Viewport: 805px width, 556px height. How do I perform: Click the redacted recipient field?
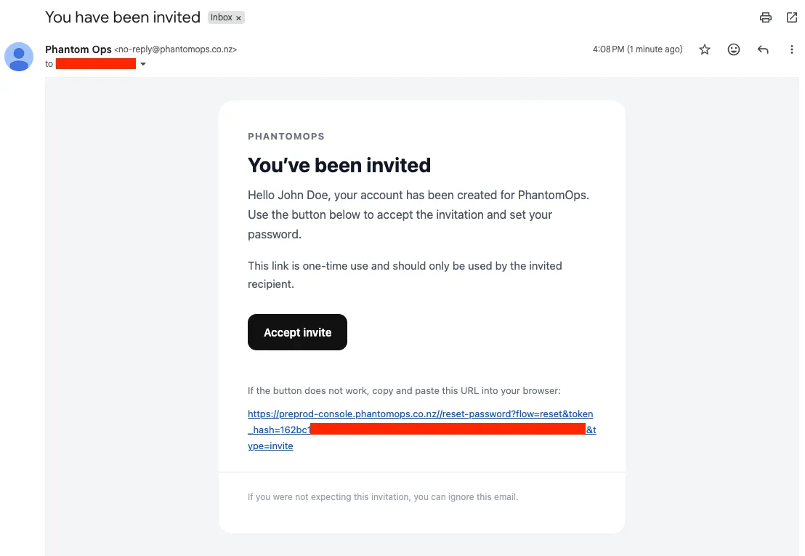click(x=95, y=63)
